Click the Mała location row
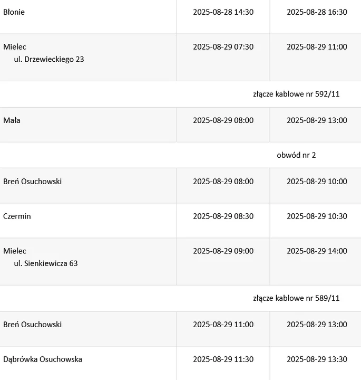 (180, 125)
